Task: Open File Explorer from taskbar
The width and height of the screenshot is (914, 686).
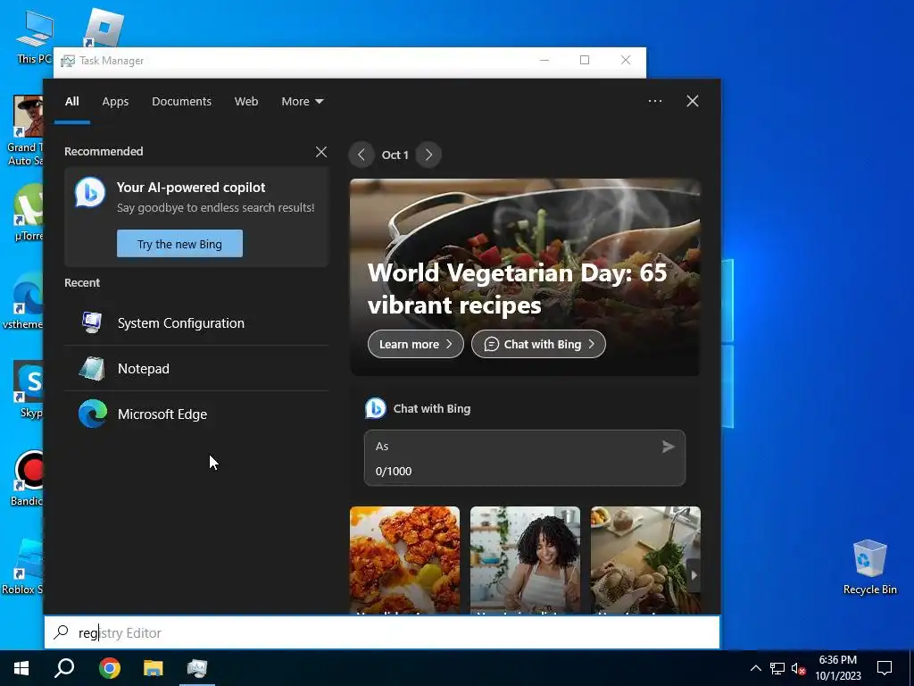Action: pos(154,668)
